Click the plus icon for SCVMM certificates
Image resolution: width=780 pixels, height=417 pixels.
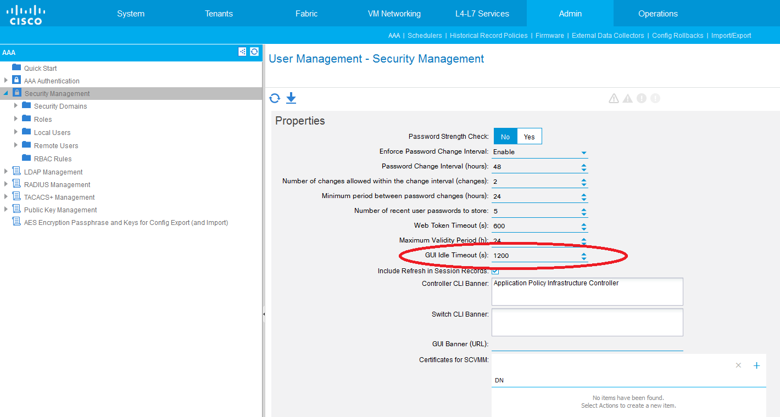(x=756, y=365)
